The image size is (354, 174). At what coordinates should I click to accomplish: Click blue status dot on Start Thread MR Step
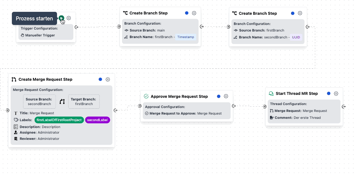pos(329,94)
